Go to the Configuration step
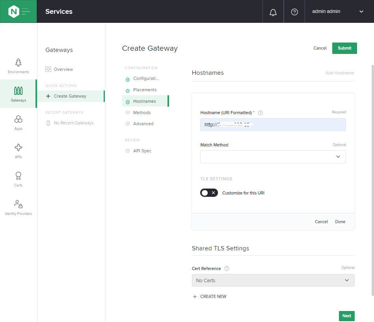 coord(145,79)
